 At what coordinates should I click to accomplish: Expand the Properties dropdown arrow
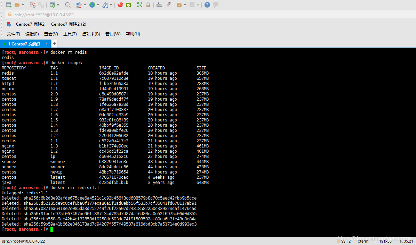click(x=58, y=5)
